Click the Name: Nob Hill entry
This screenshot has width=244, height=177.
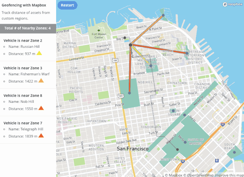[21, 102]
